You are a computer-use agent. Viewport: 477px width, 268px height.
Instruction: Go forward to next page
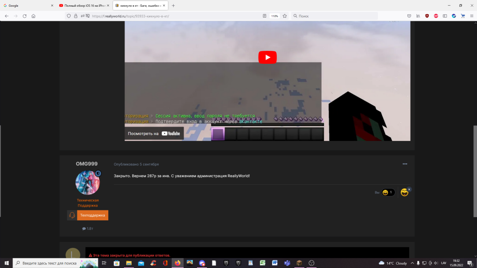click(x=16, y=16)
